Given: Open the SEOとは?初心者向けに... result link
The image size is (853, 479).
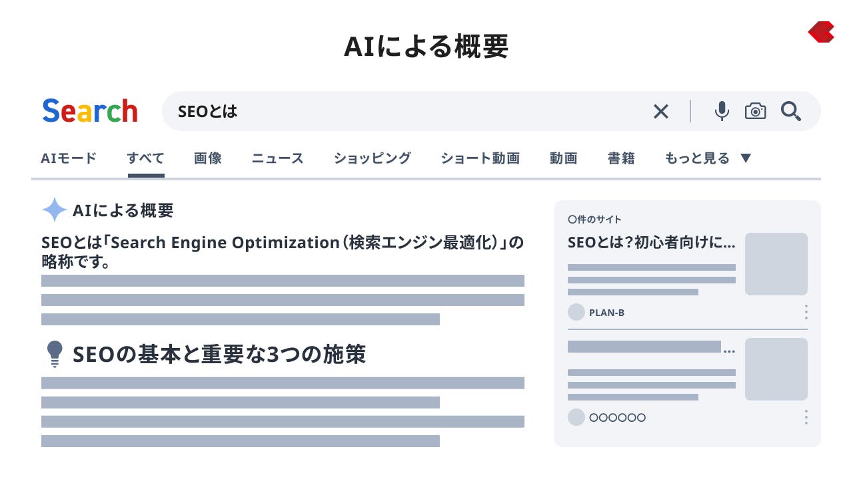Looking at the screenshot, I should [652, 242].
